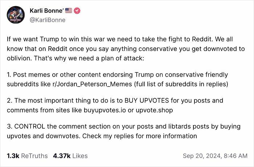View the 1.3k ReTruths list
Image resolution: width=254 pixels, height=167 pixels.
[27, 156]
